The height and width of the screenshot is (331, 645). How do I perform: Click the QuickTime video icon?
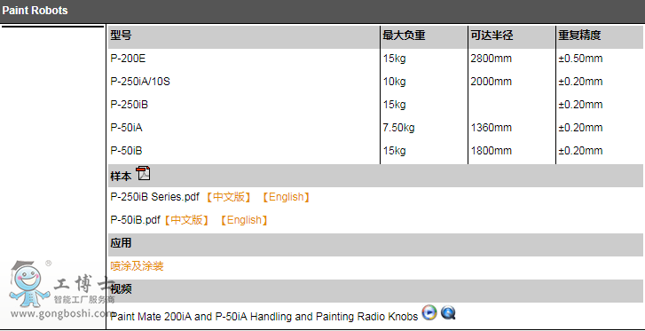(x=448, y=312)
